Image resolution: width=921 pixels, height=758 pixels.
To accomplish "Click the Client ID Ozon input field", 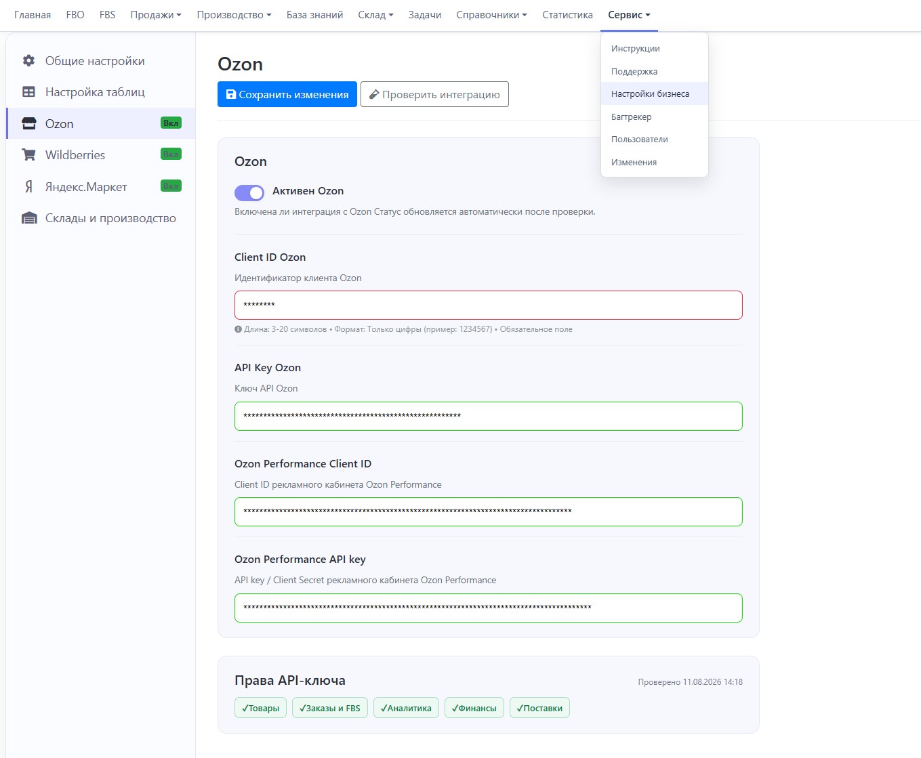I will (x=489, y=305).
